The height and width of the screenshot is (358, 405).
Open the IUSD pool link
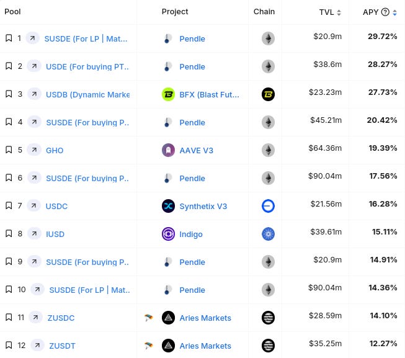(x=55, y=234)
